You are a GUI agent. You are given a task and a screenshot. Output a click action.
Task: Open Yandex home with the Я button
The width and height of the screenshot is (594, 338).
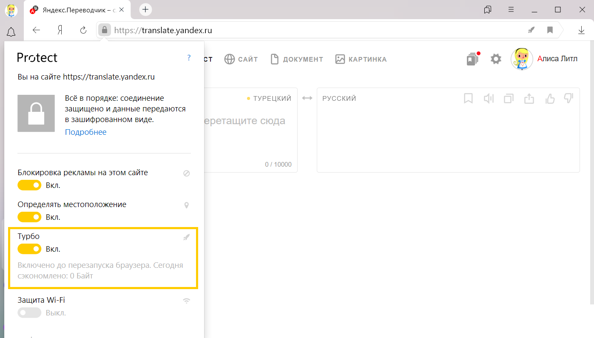click(x=60, y=30)
